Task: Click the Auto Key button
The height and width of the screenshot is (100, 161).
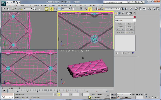Action: tap(113, 94)
